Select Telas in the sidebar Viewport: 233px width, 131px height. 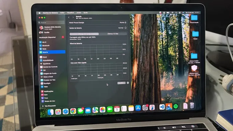[x=53, y=87]
